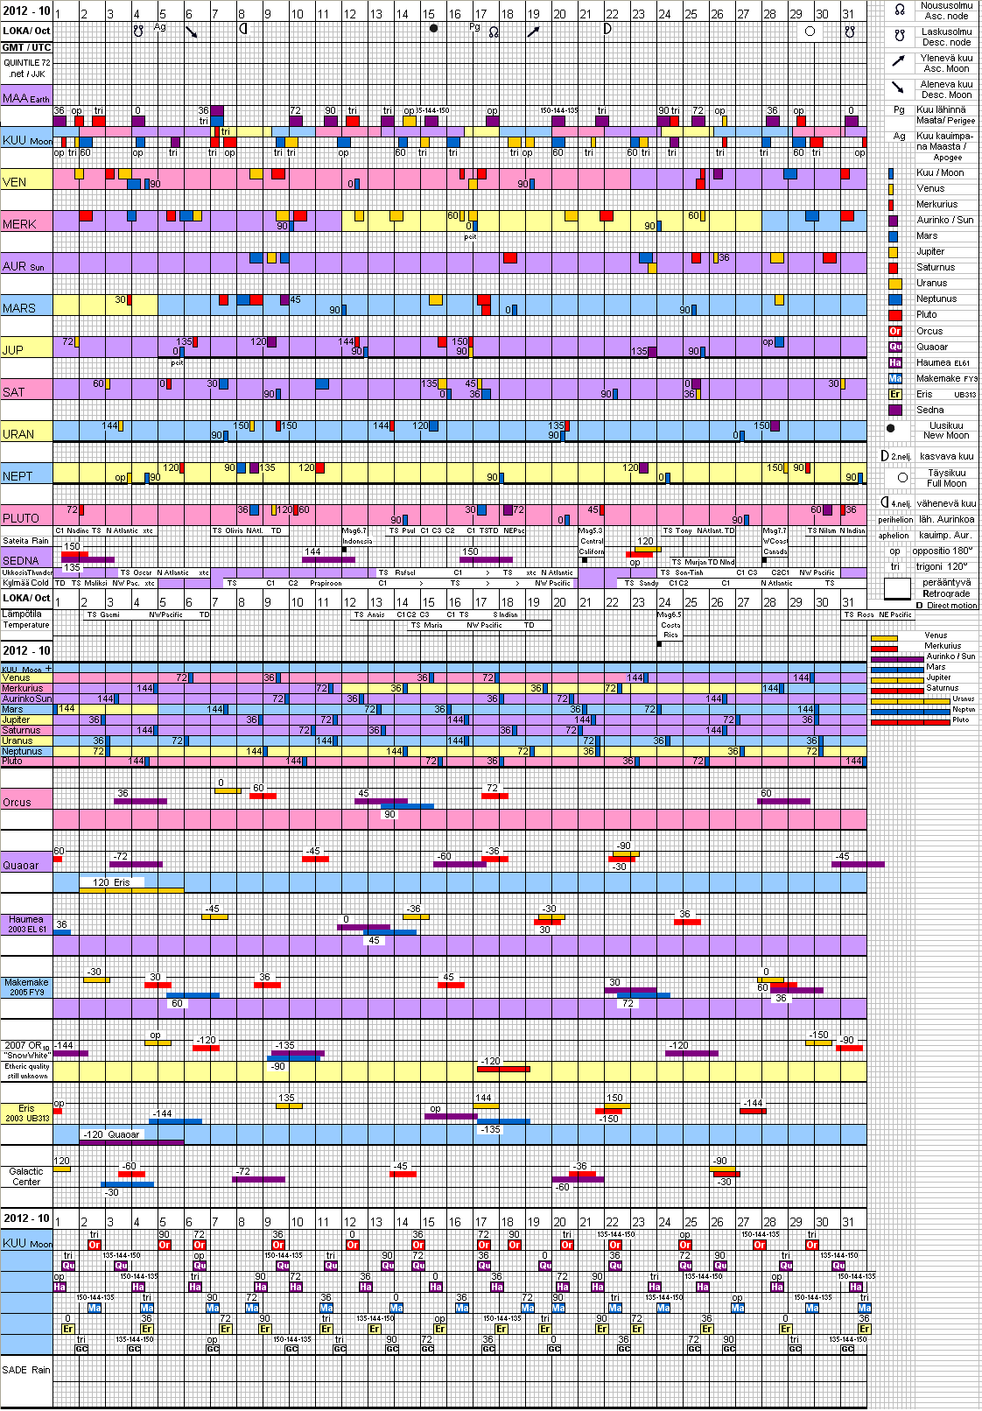Viewport: 982px width, 1411px height.
Task: Pick the purple Sedna swatch in legend
Action: 894,410
